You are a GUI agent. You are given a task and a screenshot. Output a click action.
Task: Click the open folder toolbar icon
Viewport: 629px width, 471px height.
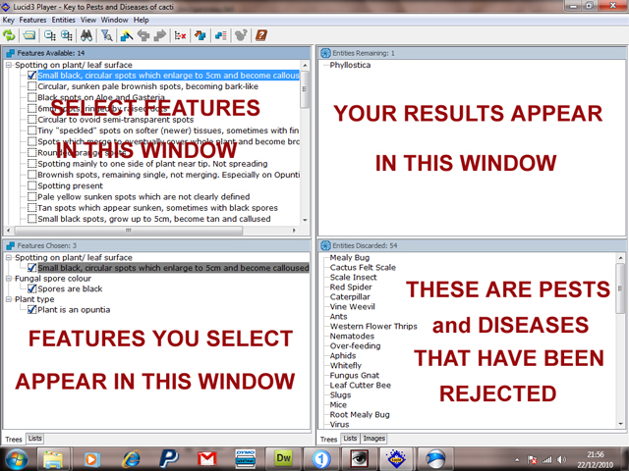(30, 35)
